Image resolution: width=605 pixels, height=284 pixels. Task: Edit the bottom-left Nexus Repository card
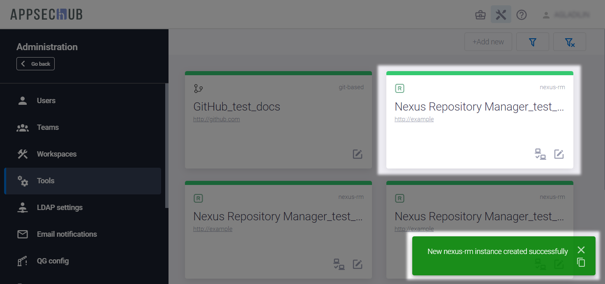pyautogui.click(x=358, y=264)
